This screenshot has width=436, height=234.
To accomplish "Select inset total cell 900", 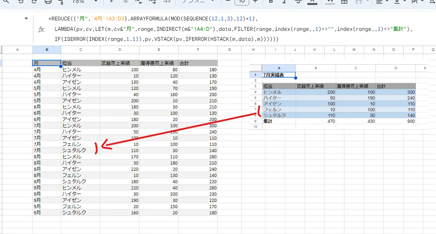I will (396, 121).
